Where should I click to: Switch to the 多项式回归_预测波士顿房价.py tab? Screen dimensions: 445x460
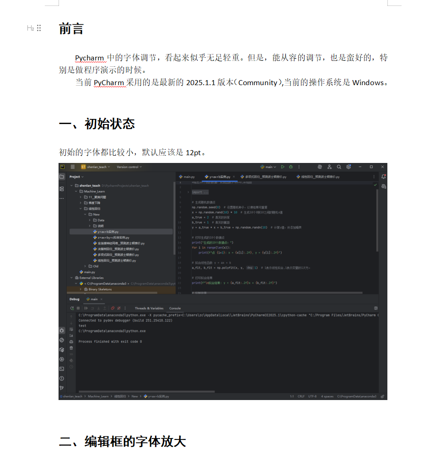tap(263, 177)
